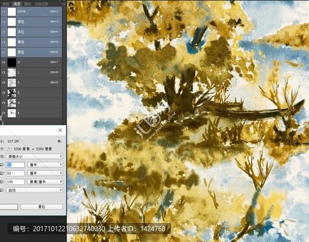Close the image size dialog
Viewport: 309px width, 242px height.
(60, 130)
